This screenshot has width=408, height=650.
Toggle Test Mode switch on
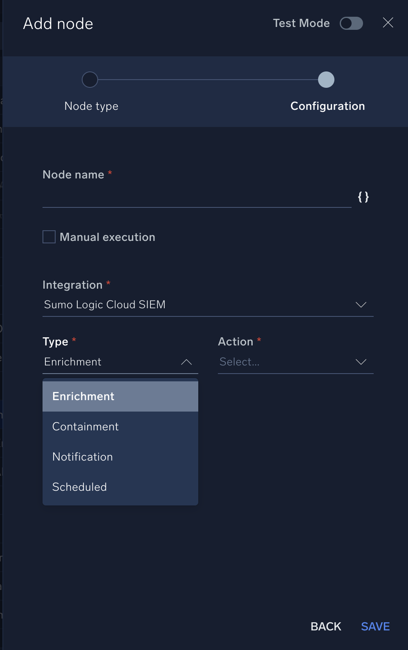point(351,23)
